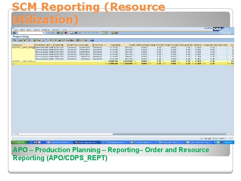Viewport: 241px width, 181px height.
Task: Click the green Back arrow icon
Action: coord(58,33)
